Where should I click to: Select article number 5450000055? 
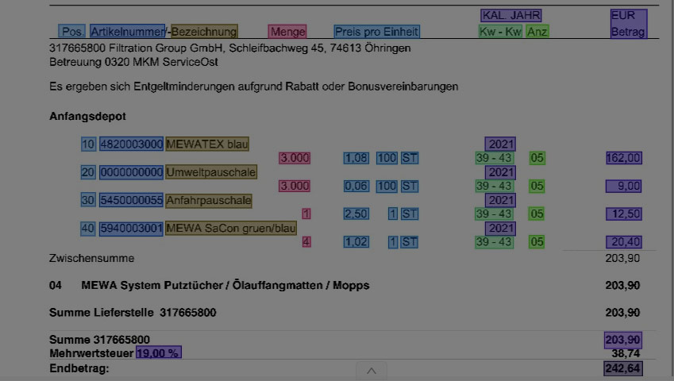point(131,200)
